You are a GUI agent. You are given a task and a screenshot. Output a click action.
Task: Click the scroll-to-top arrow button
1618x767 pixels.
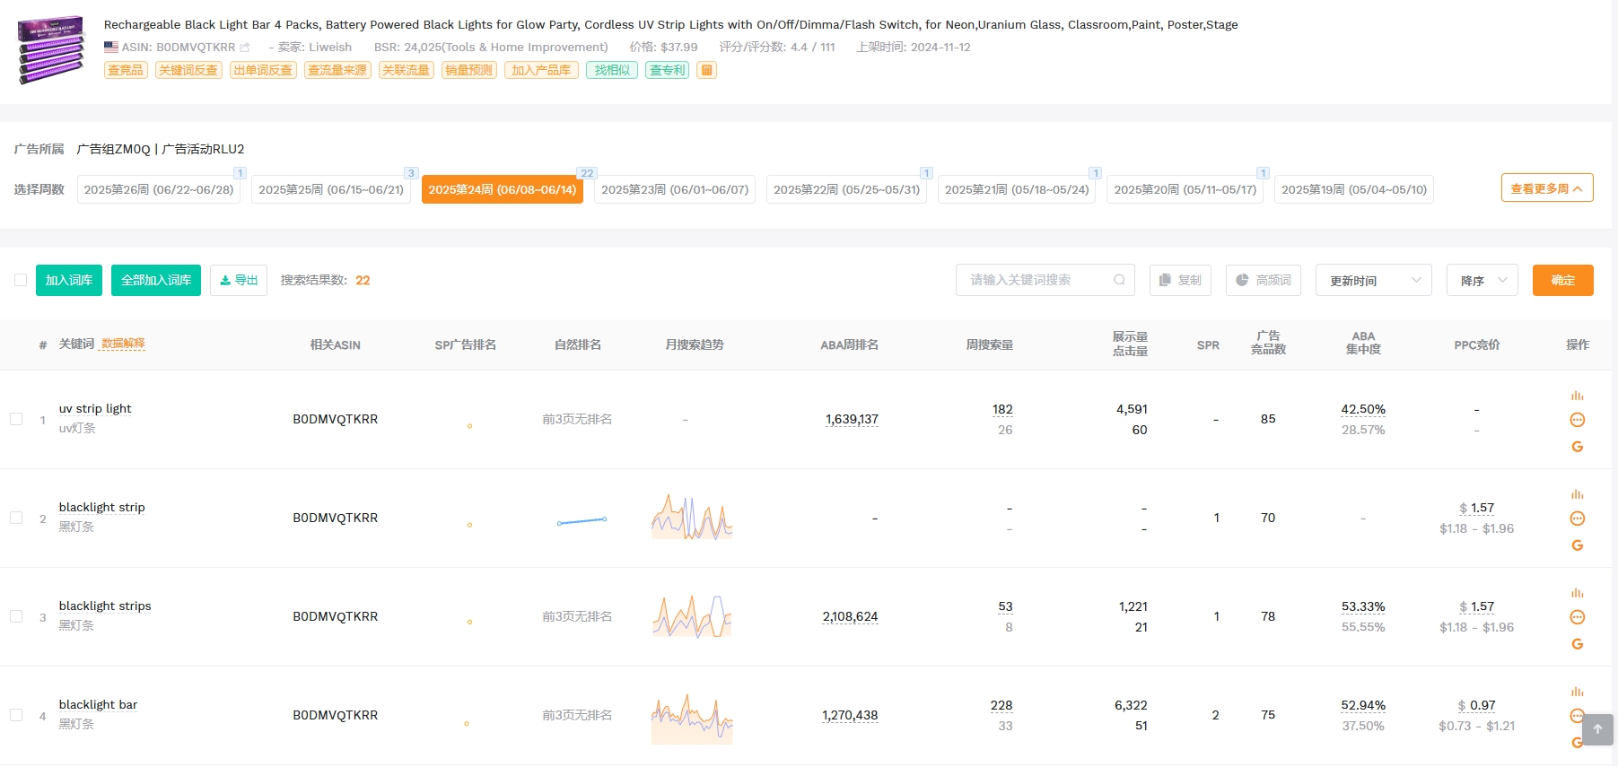(1596, 729)
